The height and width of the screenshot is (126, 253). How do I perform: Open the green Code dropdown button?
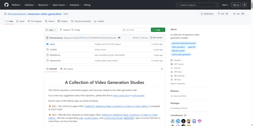click(x=158, y=30)
